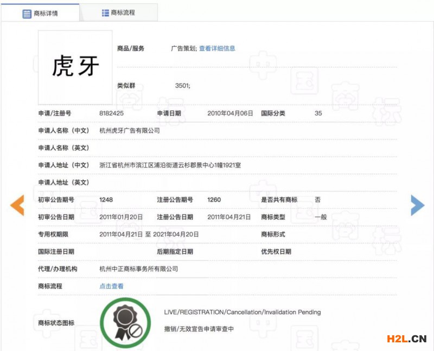Open the 查看详细信息 link
This screenshot has width=434, height=351.
(218, 48)
